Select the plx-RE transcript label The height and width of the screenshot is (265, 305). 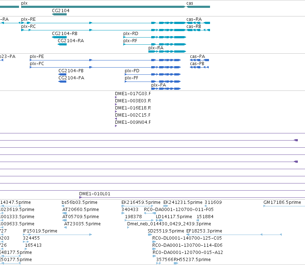tap(28, 19)
